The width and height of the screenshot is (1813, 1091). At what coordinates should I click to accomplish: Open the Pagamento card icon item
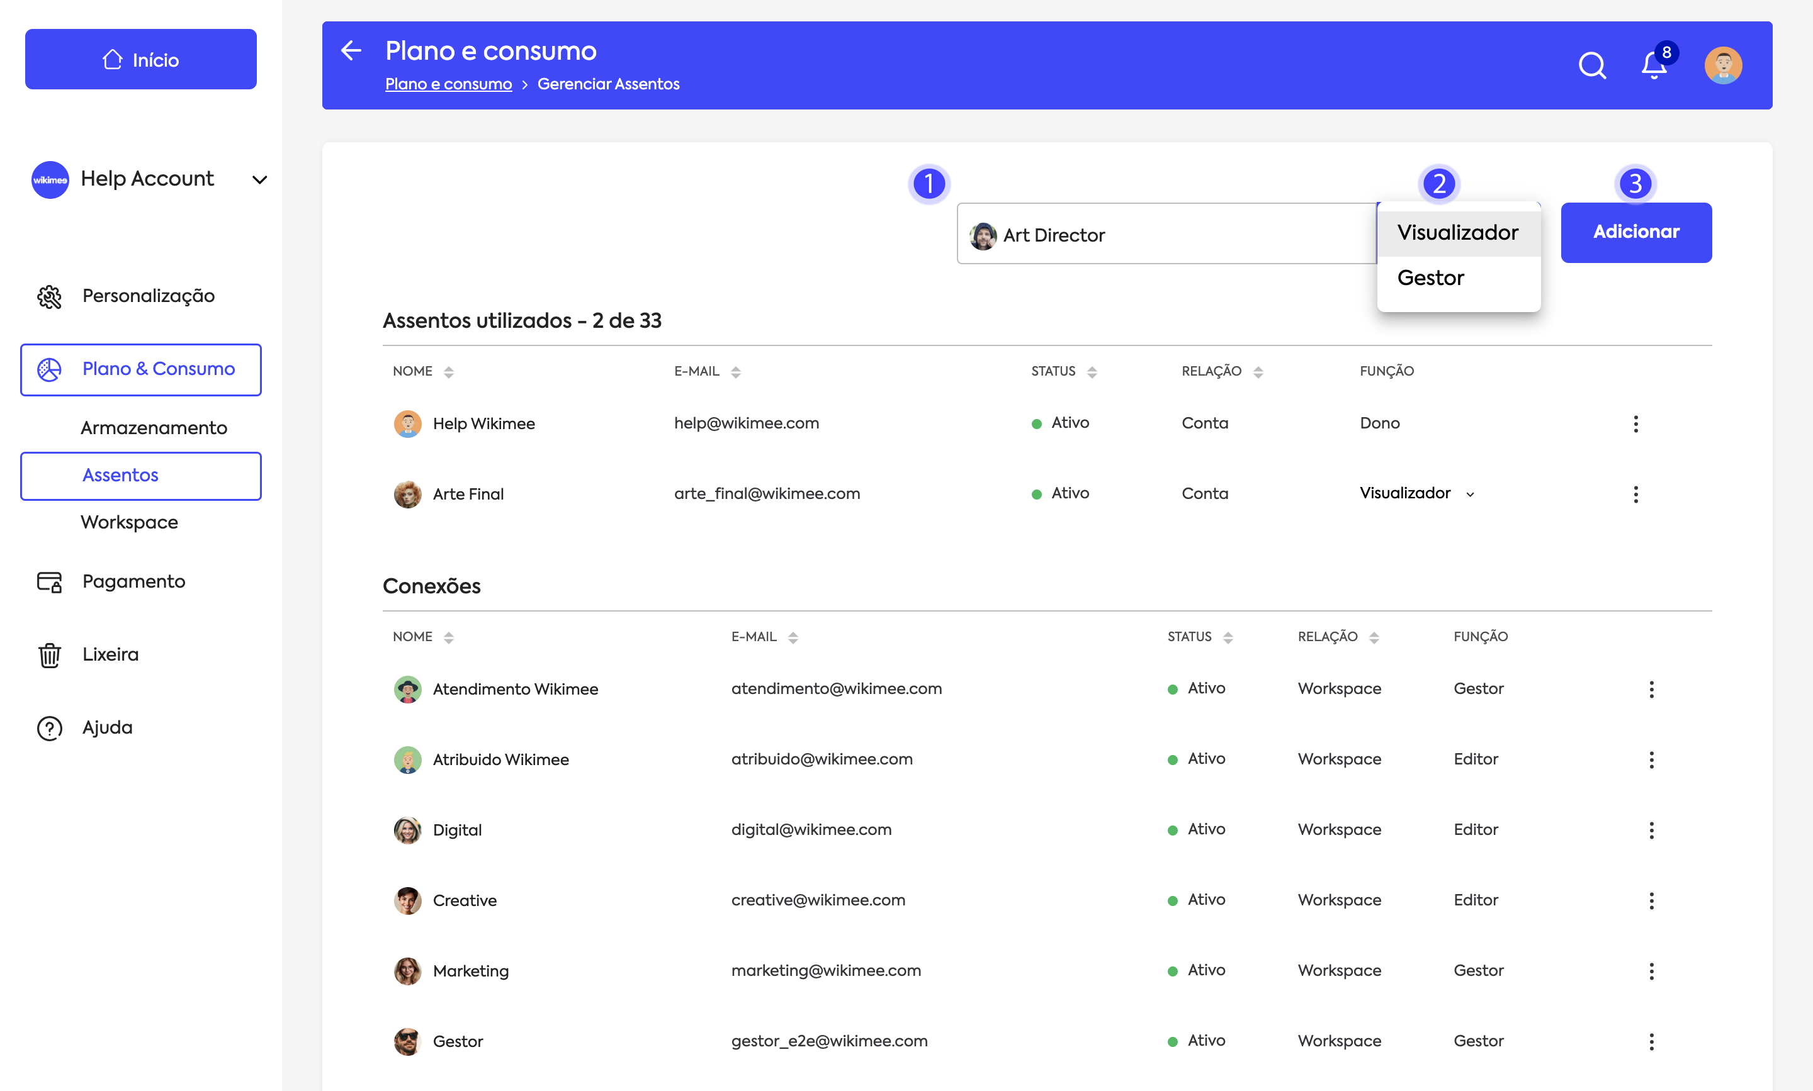click(x=49, y=581)
